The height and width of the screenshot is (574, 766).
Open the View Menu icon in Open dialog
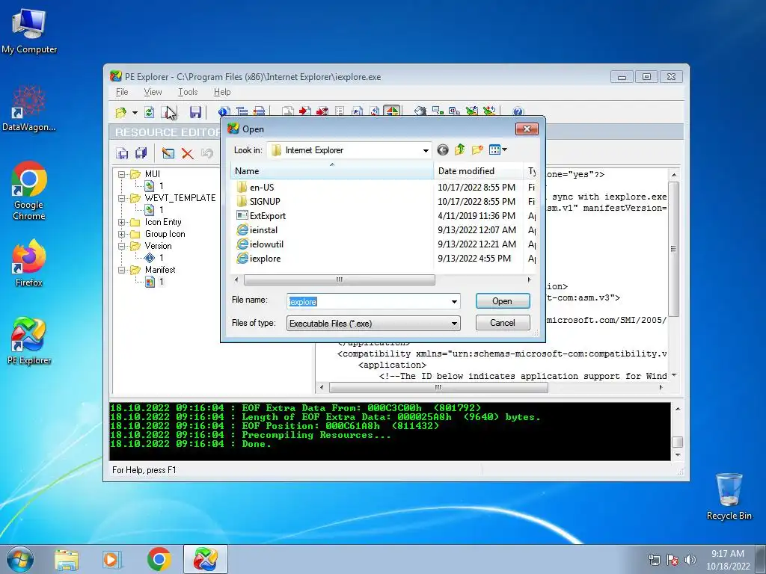[497, 149]
